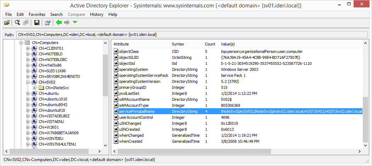
Task: Click the tree pane scroll-down arrow
Action: 105,146
